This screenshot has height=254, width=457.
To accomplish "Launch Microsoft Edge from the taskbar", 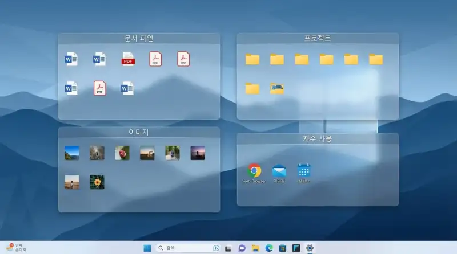I will (x=269, y=248).
